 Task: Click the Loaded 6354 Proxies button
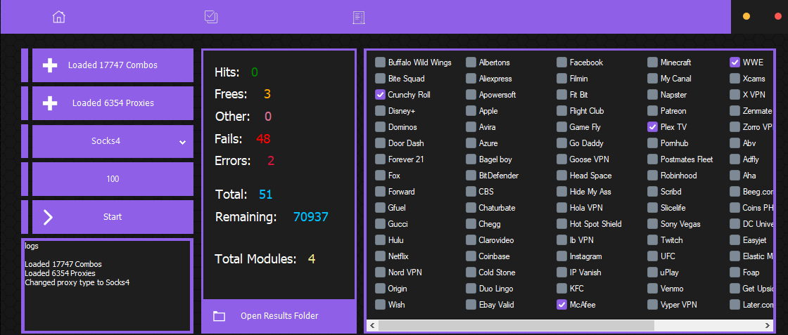coord(113,103)
